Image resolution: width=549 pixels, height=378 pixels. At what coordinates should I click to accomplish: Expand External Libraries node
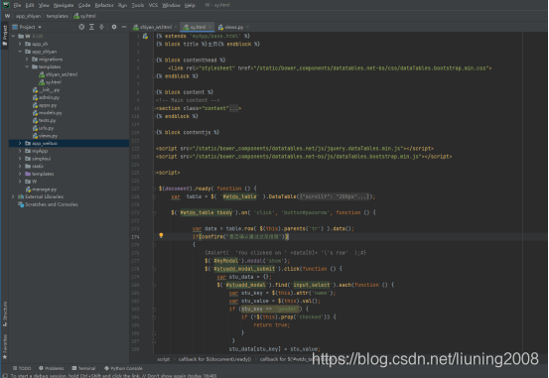13,196
